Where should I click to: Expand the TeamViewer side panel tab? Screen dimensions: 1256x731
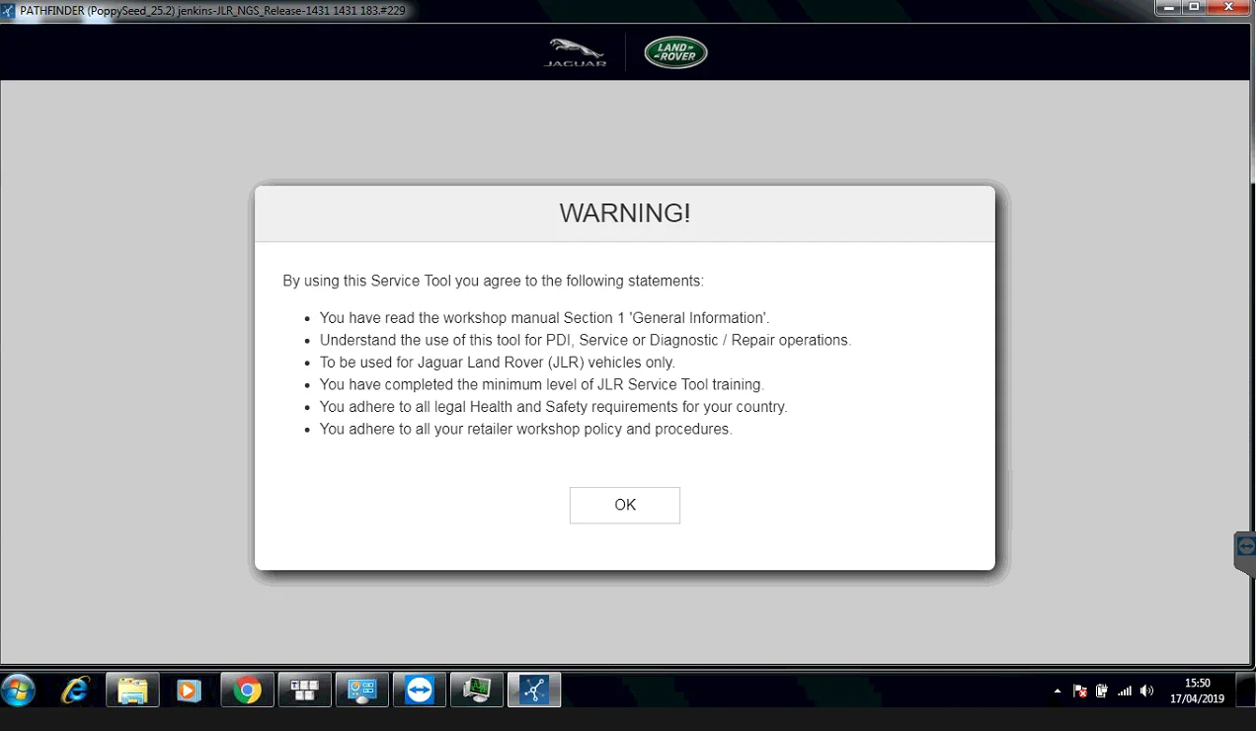(x=1245, y=552)
